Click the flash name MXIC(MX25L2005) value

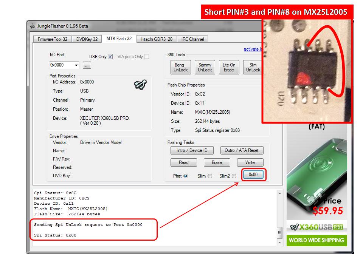(x=213, y=113)
